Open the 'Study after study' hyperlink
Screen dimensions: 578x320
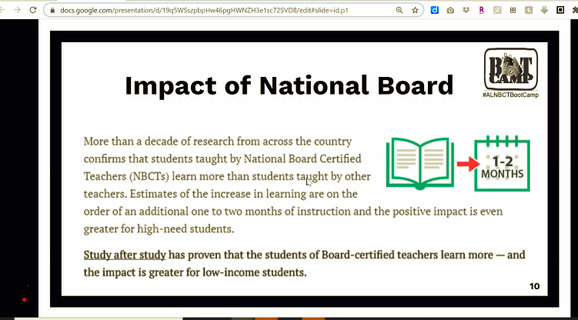125,255
